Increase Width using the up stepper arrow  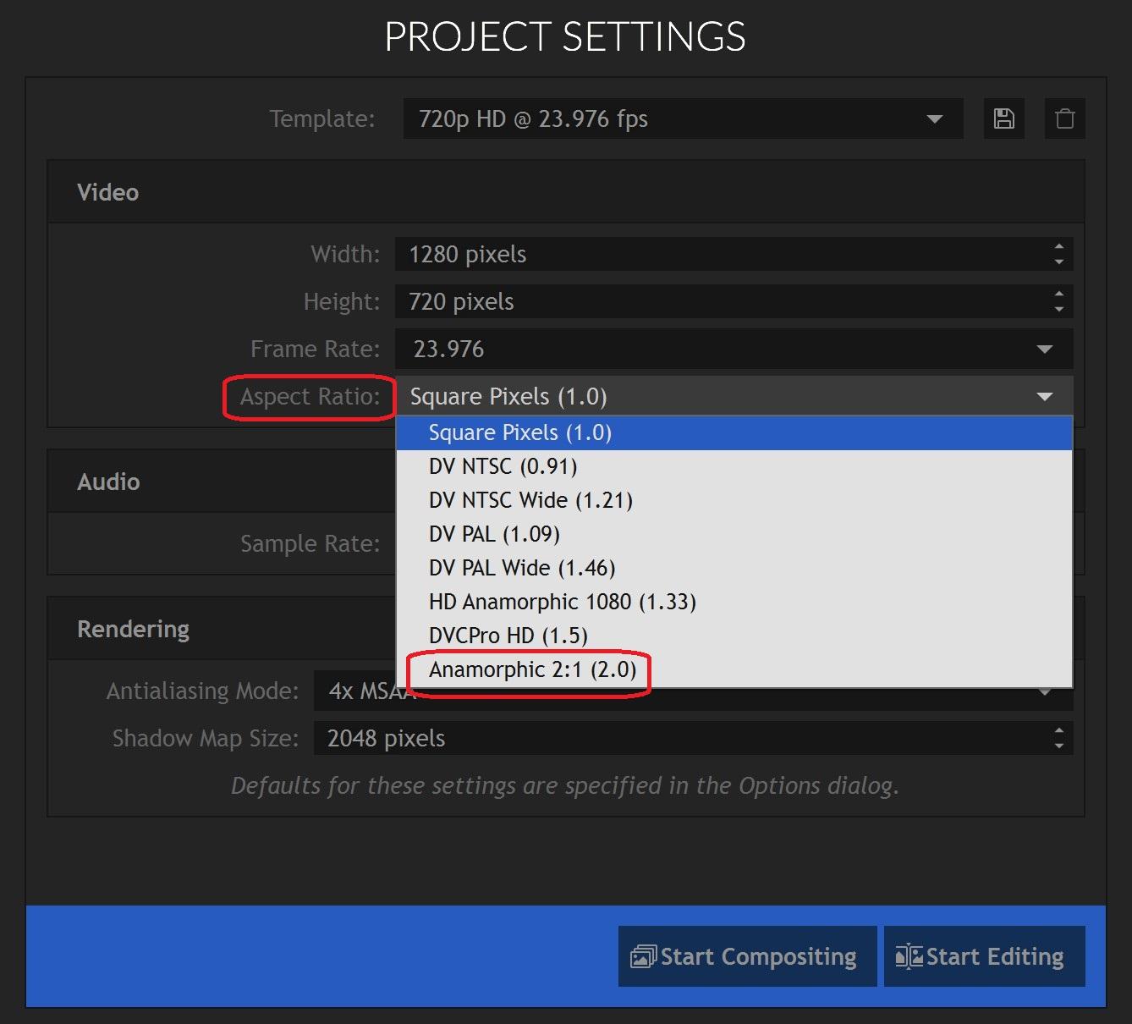(x=1058, y=247)
